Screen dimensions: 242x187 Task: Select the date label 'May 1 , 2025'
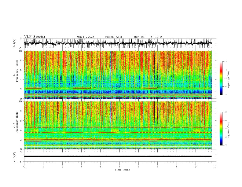click(x=85, y=37)
